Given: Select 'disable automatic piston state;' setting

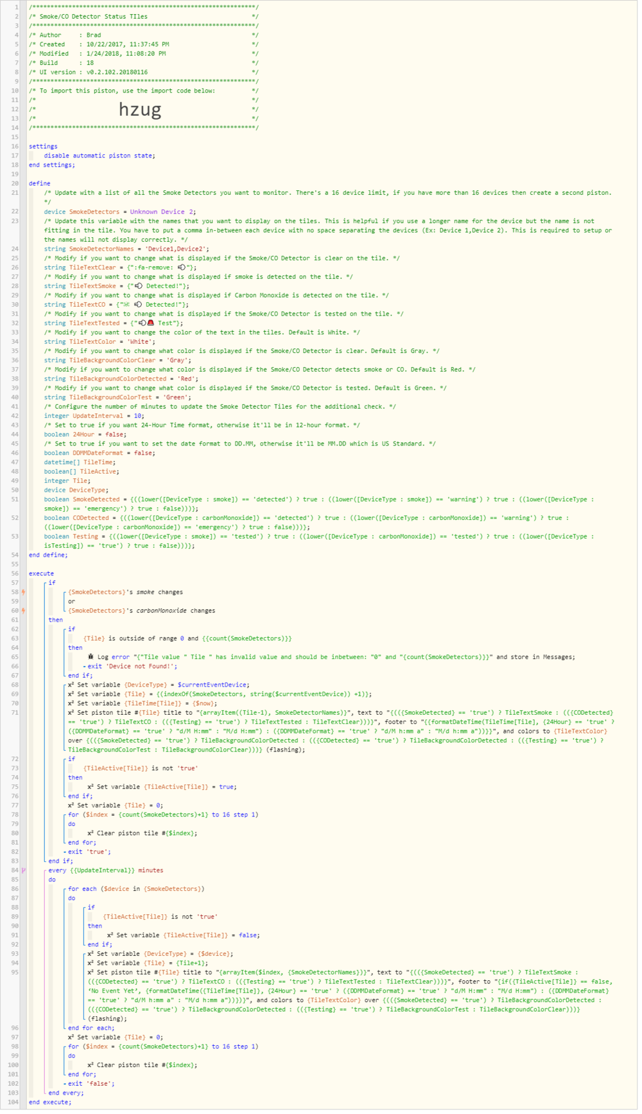Looking at the screenshot, I should point(100,156).
